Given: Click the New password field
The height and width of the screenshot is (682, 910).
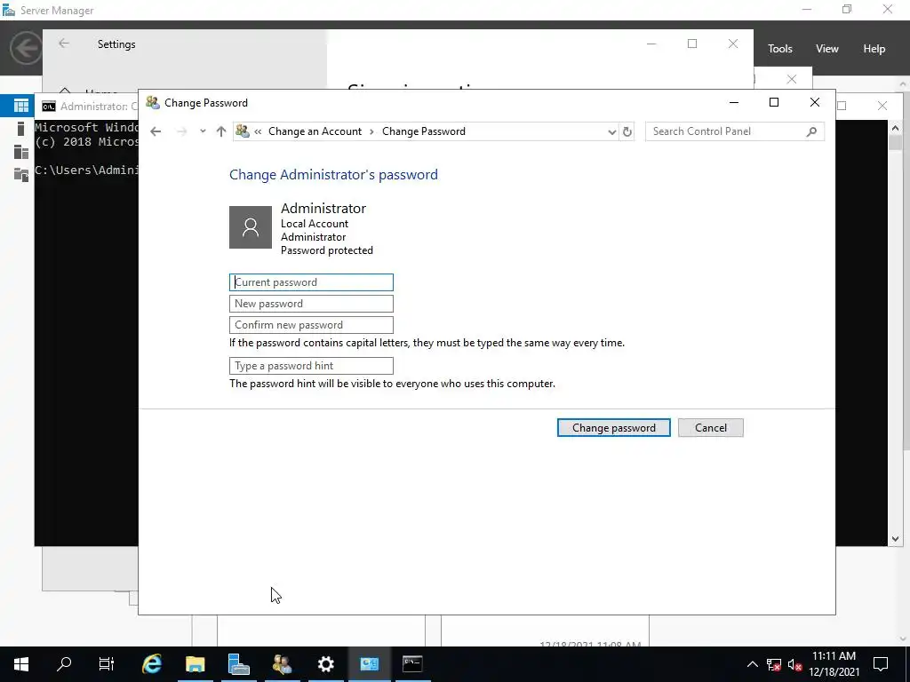Looking at the screenshot, I should click(311, 304).
